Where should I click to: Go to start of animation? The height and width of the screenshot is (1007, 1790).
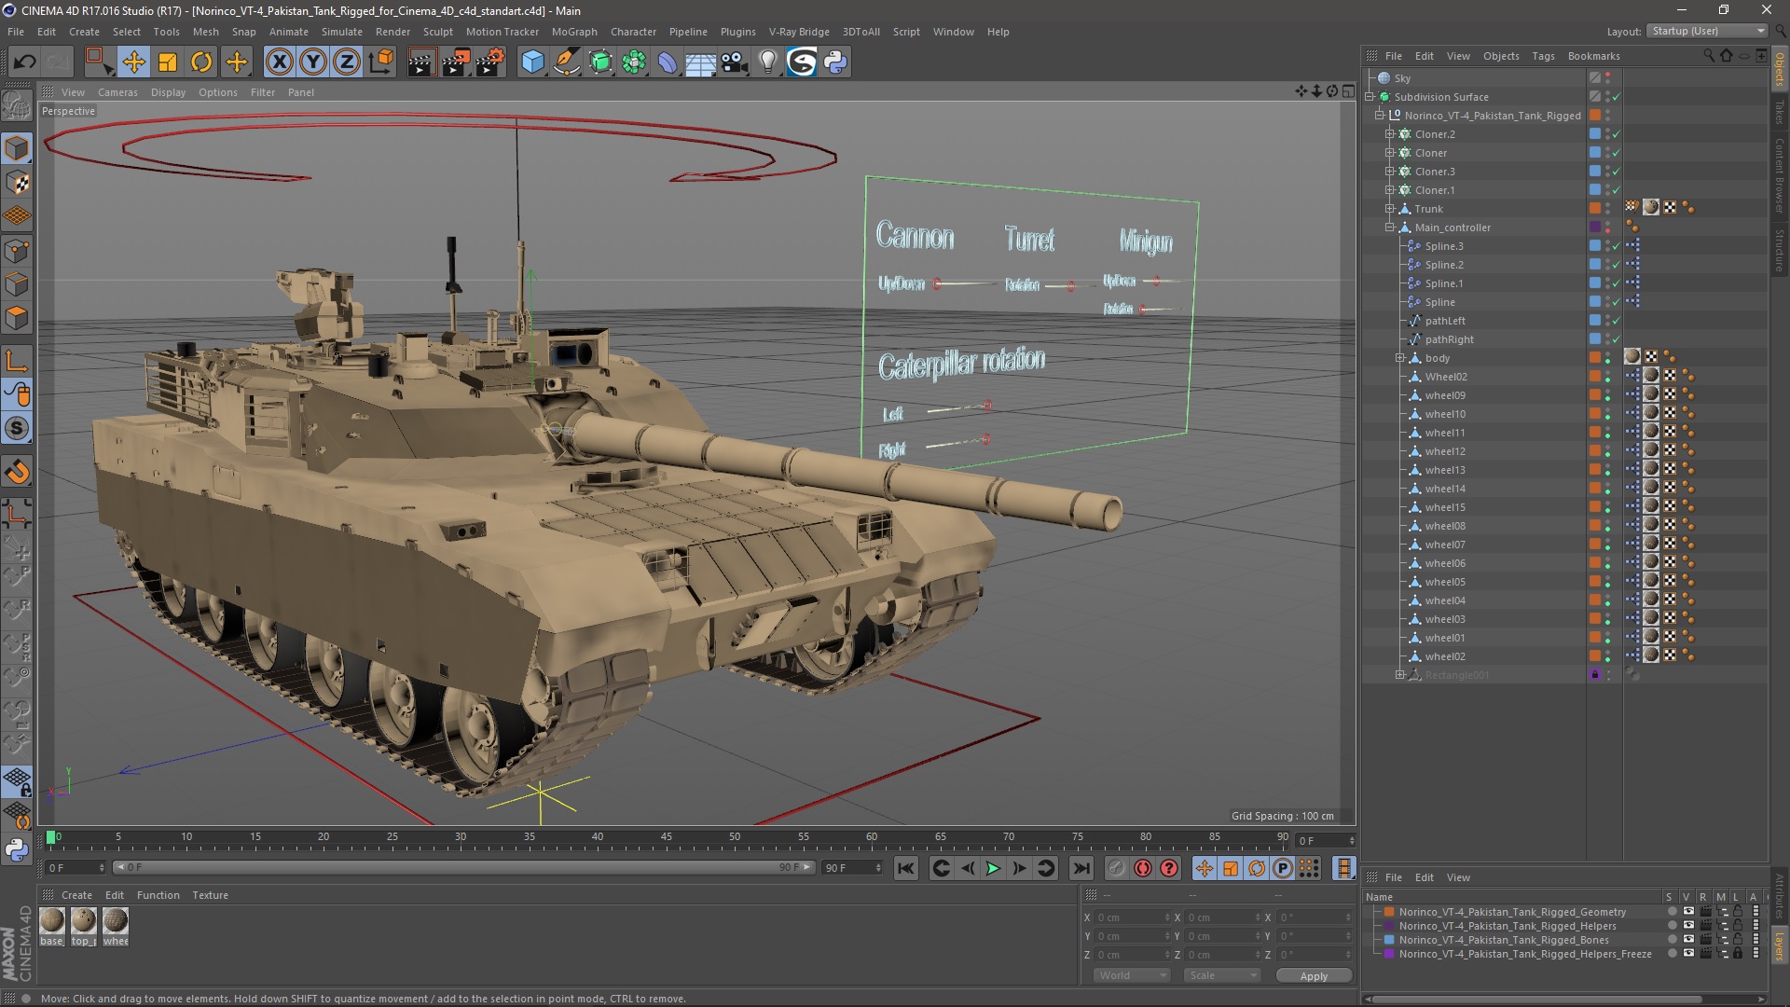tap(905, 868)
